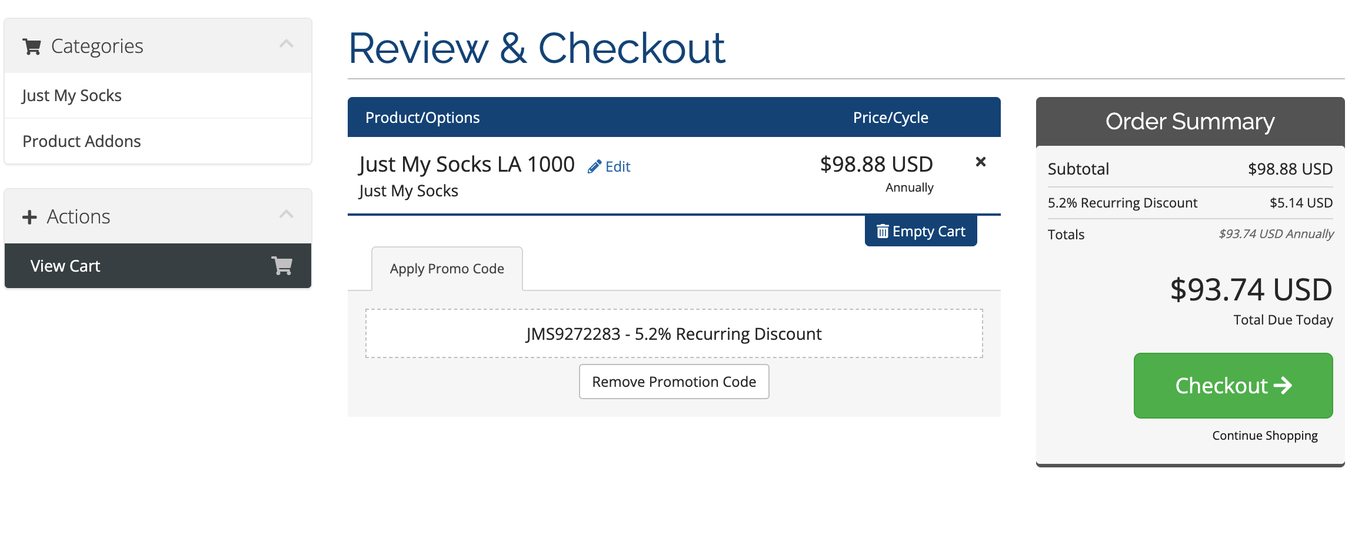
Task: Proceed with the green Checkout button
Action: 1233,386
